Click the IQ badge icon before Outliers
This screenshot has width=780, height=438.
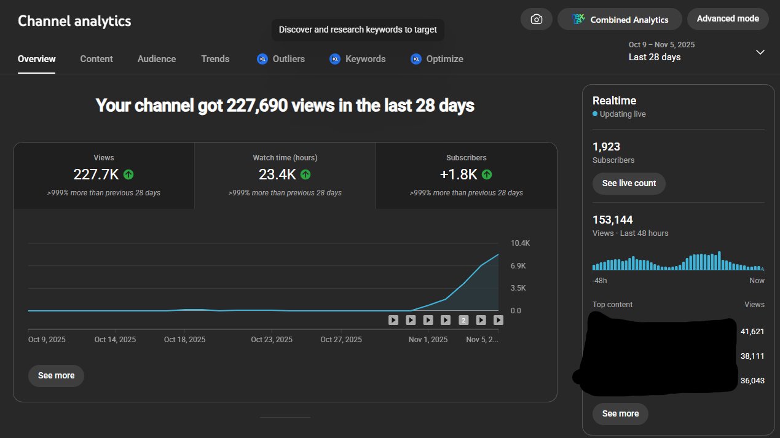(262, 59)
